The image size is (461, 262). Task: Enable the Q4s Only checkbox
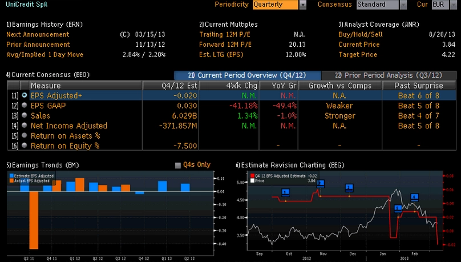coord(178,166)
